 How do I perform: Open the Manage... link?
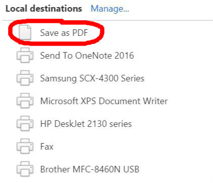coord(110,9)
